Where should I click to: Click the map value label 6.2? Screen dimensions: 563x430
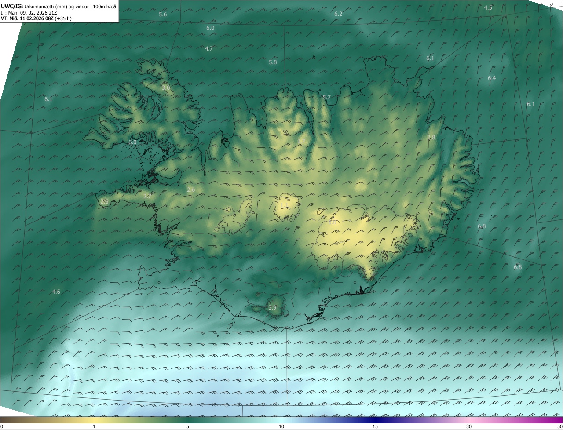tap(338, 14)
